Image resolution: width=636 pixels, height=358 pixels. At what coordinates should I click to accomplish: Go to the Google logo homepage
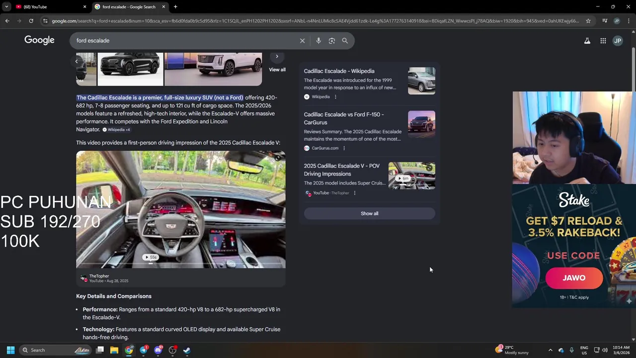click(39, 40)
